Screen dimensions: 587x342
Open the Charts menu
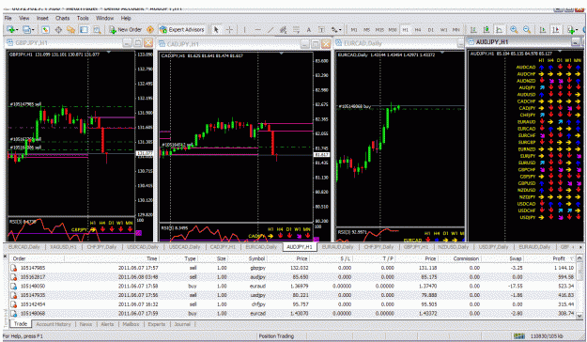click(63, 18)
